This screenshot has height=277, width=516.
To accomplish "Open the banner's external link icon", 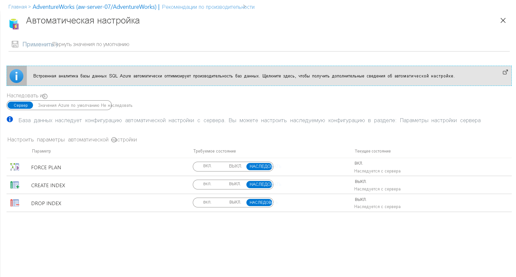I will (505, 72).
